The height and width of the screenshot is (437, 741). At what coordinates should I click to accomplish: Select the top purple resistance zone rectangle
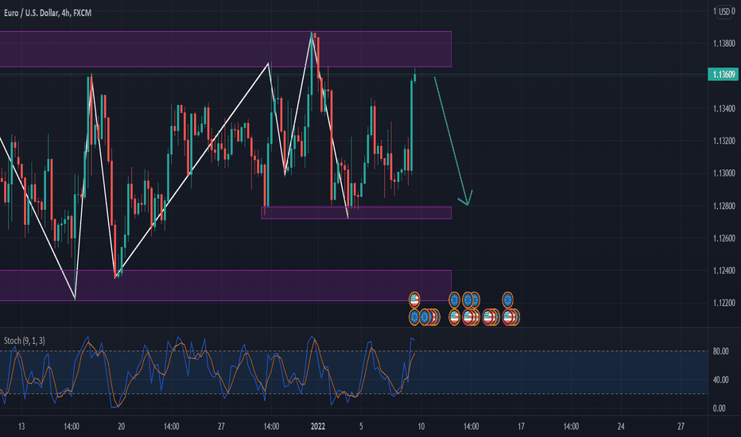(226, 49)
